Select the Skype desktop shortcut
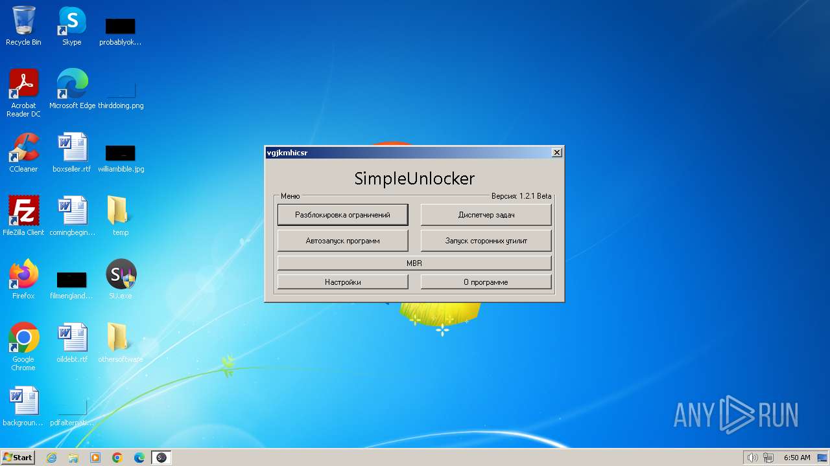This screenshot has height=466, width=830. 71,26
